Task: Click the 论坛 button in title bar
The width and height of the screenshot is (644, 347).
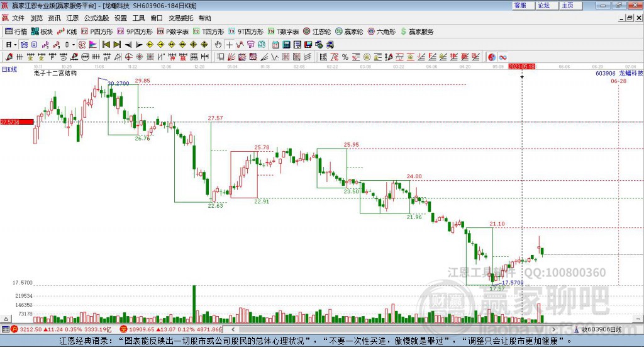Action: [x=547, y=5]
